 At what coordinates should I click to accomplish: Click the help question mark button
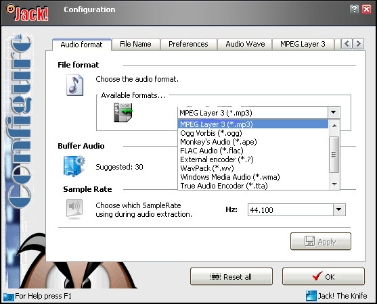pos(354,9)
